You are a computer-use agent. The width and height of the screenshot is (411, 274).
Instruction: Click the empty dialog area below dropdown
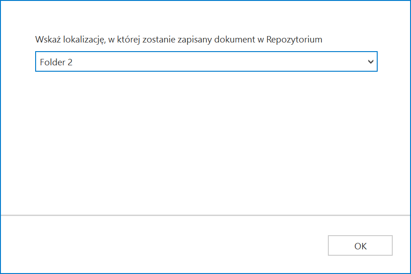[x=205, y=143]
